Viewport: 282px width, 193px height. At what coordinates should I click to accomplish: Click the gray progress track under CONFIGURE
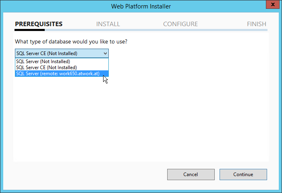(180, 30)
